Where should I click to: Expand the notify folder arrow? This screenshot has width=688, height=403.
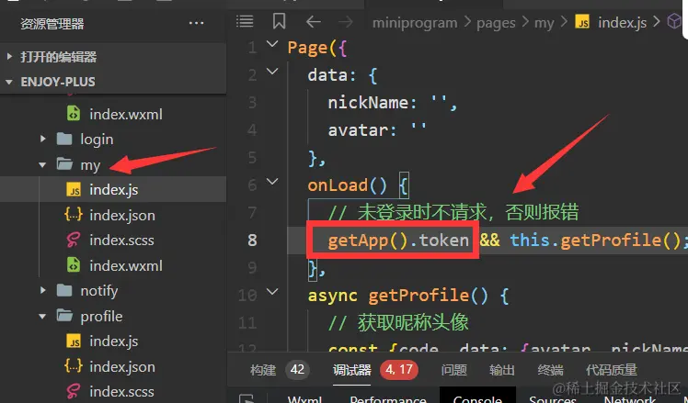tap(42, 290)
